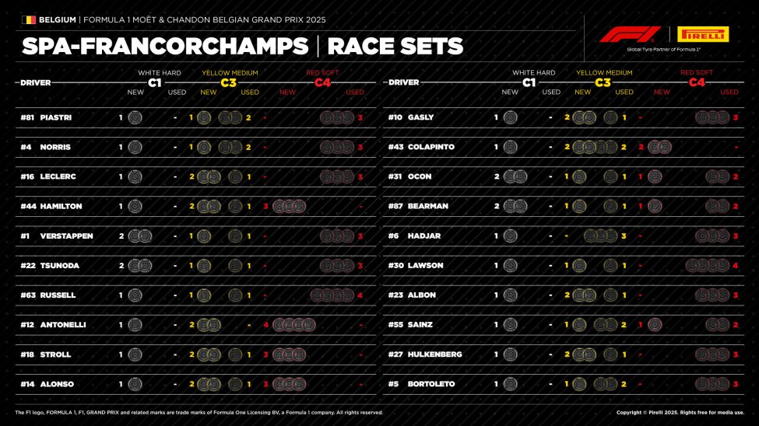759x426 pixels.
Task: Click the Global Tyre Partner caption
Action: click(665, 49)
